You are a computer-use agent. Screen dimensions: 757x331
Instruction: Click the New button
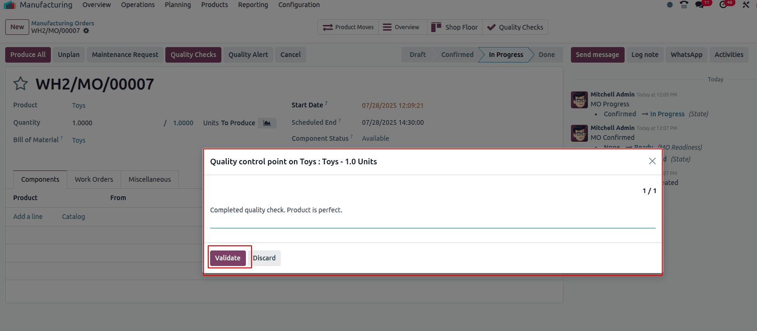click(17, 27)
